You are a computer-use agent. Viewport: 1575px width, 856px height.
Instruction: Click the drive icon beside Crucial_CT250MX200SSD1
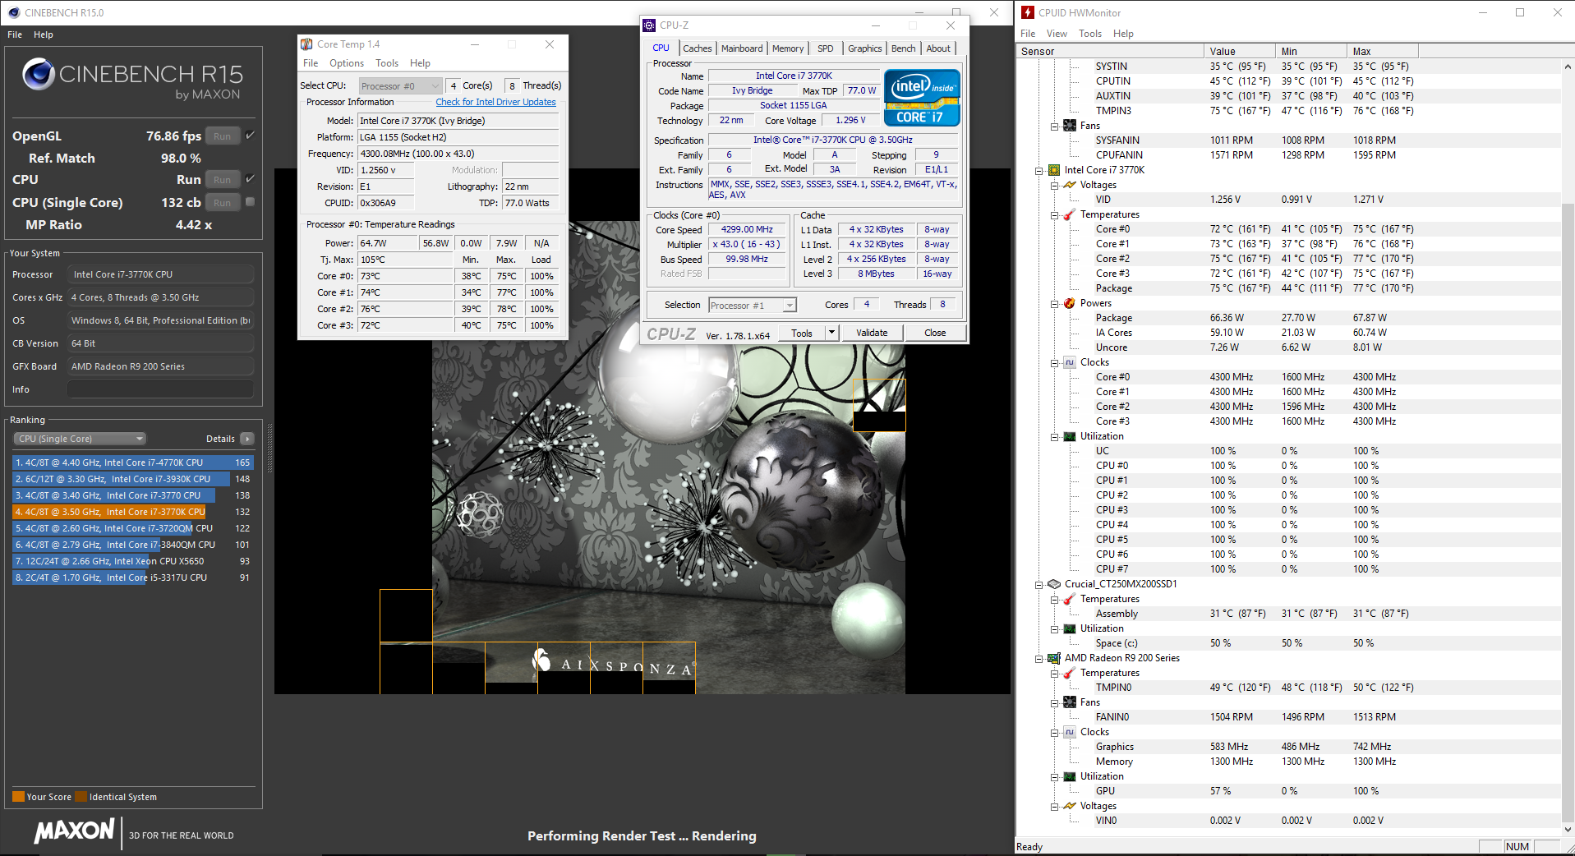(x=1054, y=584)
